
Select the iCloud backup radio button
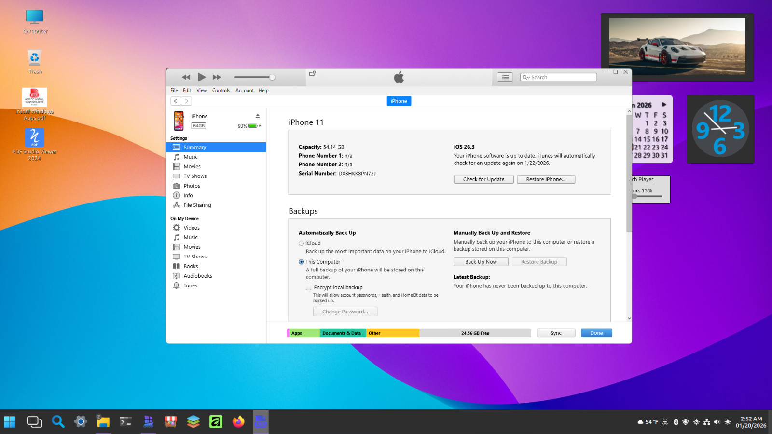[x=301, y=244]
